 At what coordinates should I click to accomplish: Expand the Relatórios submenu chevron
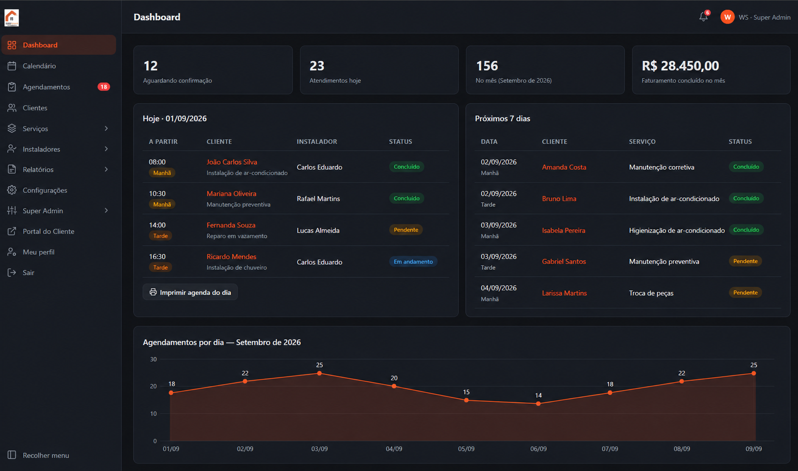tap(106, 170)
